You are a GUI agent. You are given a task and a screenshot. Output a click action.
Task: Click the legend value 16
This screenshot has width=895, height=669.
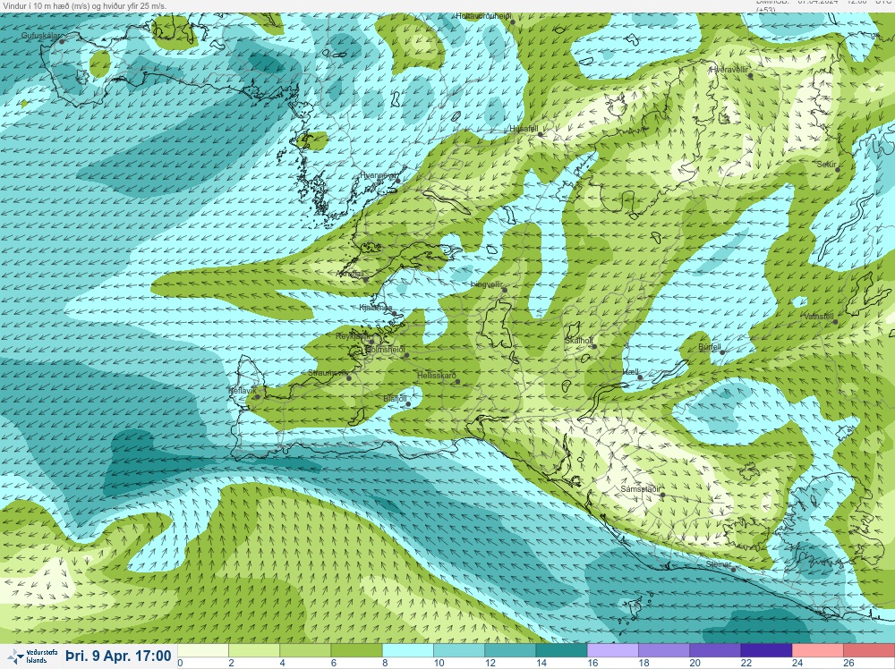click(x=592, y=663)
